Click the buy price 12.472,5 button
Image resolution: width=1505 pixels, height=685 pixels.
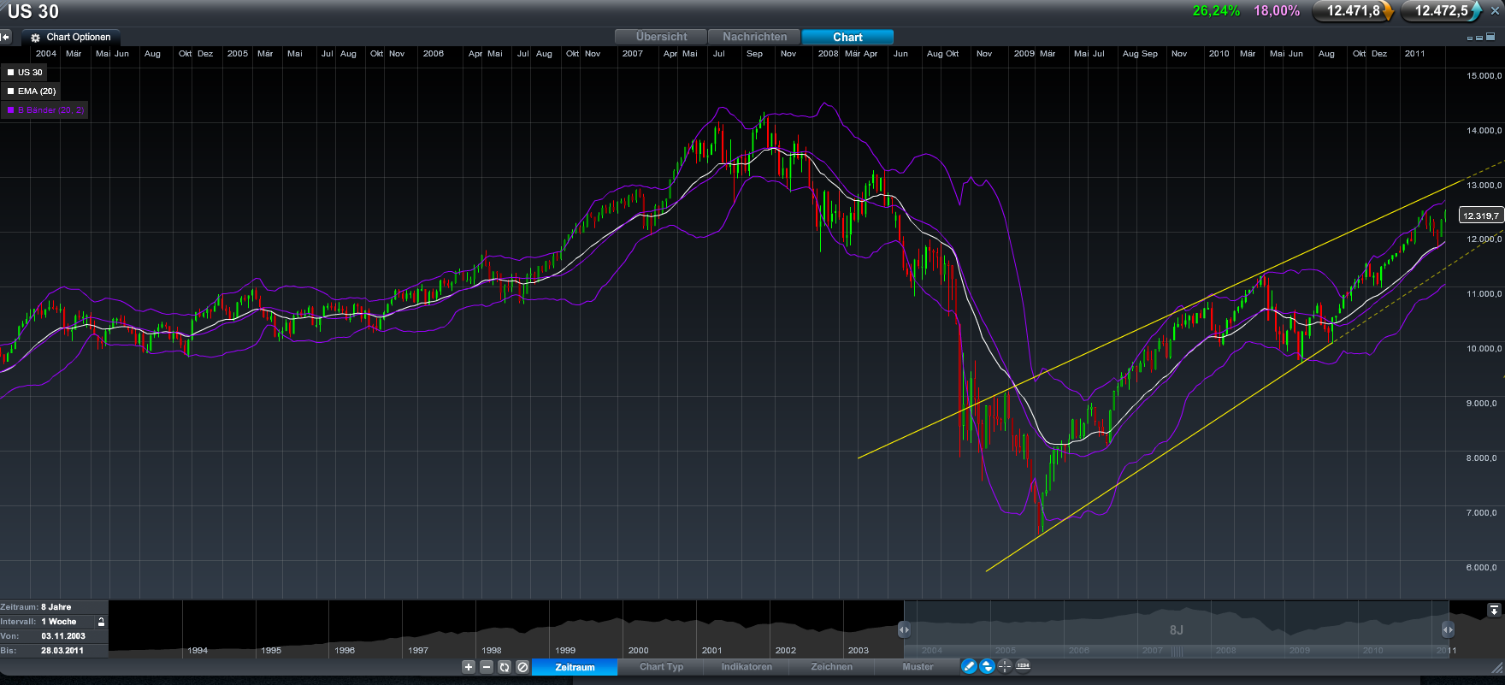tap(1441, 11)
